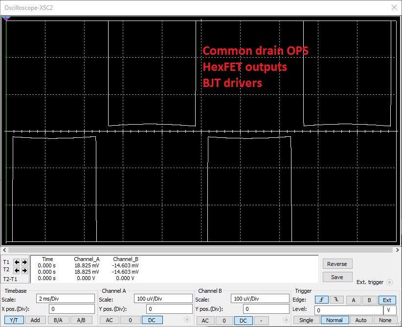Select rising edge trigger icon
Image resolution: width=402 pixels, height=327 pixels.
[321, 300]
